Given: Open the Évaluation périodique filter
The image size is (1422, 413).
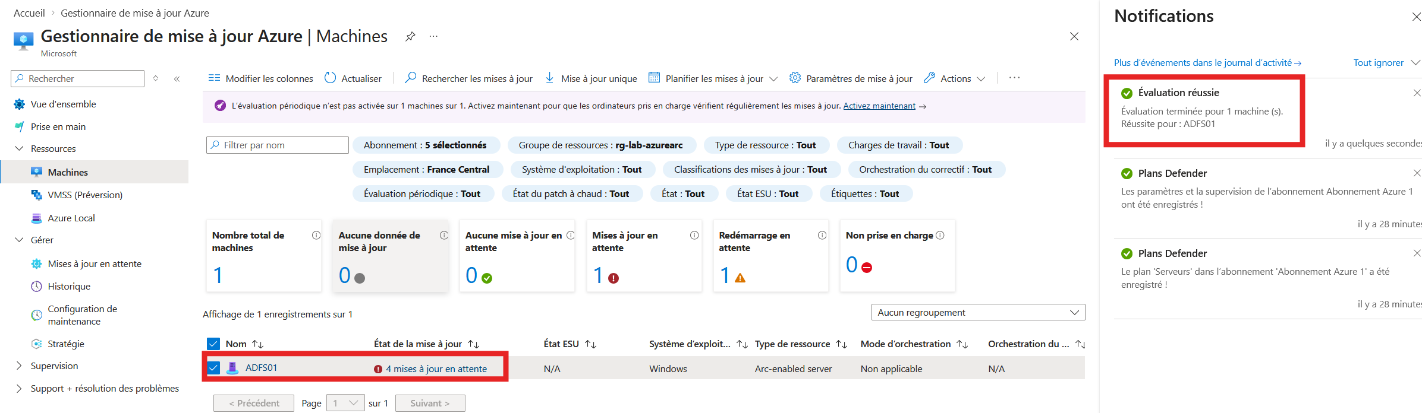Looking at the screenshot, I should (423, 193).
